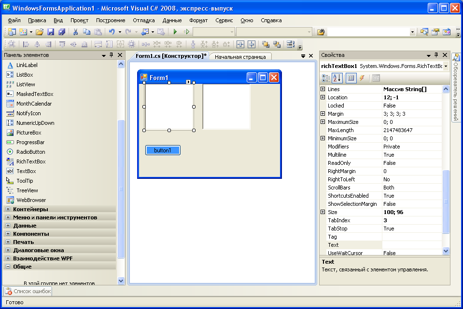Open the Список ошибок tab
Image resolution: width=463 pixels, height=309 pixels.
pyautogui.click(x=28, y=291)
